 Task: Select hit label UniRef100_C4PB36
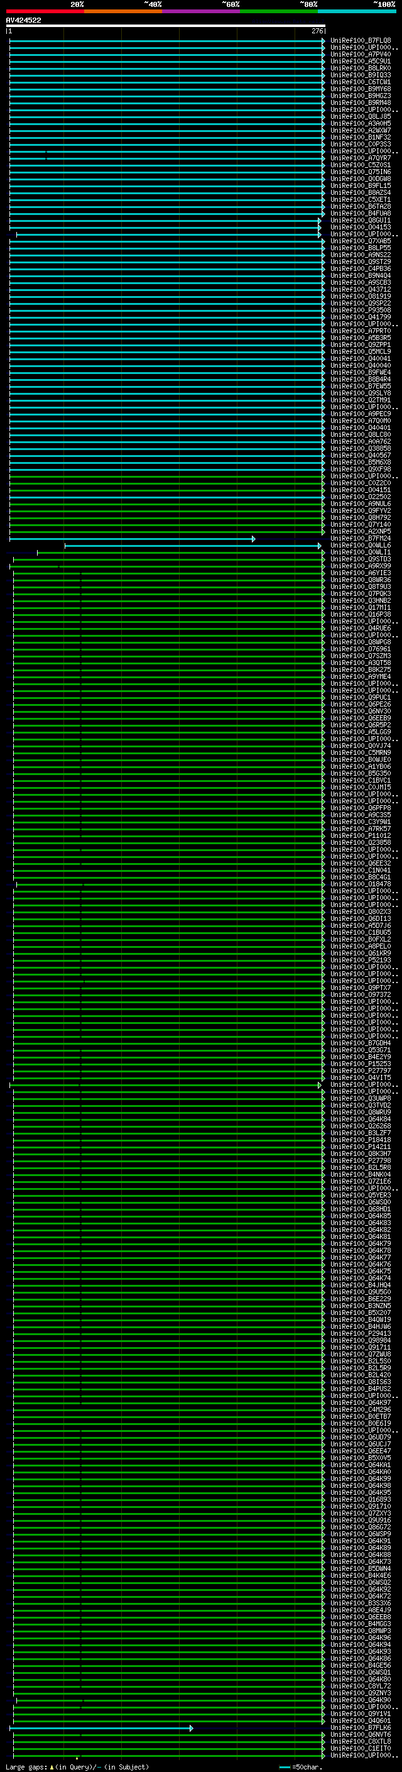(361, 269)
